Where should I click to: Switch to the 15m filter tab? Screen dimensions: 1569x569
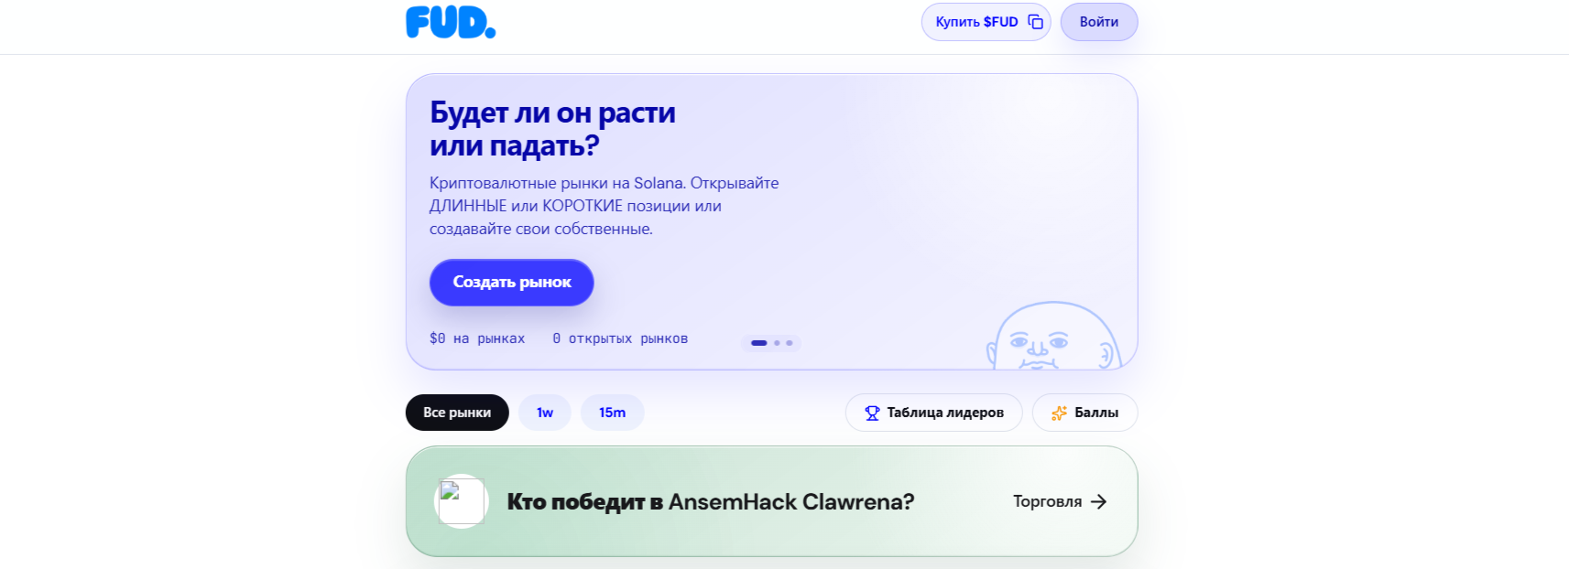click(612, 413)
